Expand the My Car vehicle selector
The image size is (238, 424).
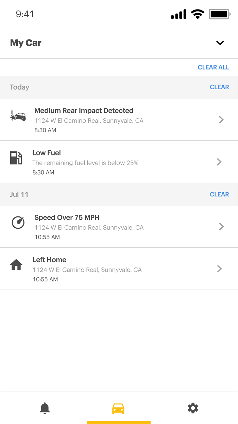click(x=220, y=43)
